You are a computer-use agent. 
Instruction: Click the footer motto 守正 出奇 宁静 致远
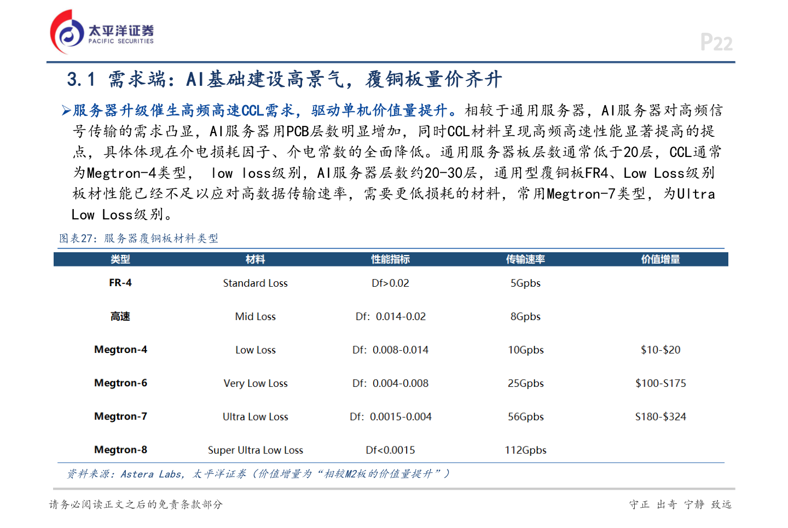[680, 504]
